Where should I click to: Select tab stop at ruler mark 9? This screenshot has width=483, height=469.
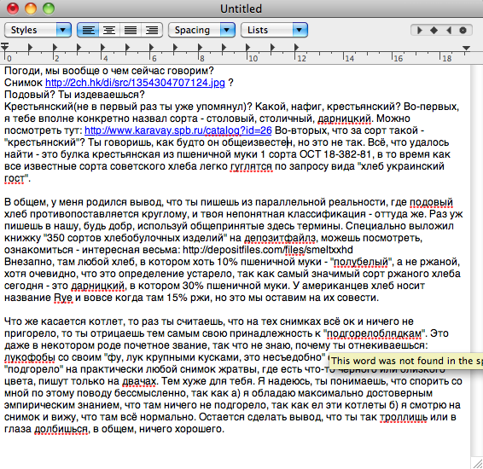pyautogui.click(x=224, y=48)
